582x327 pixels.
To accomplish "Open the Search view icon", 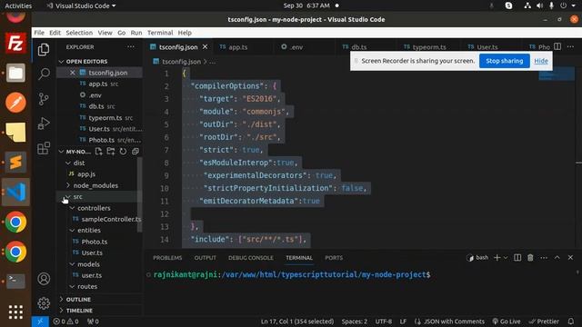I will pyautogui.click(x=44, y=74).
